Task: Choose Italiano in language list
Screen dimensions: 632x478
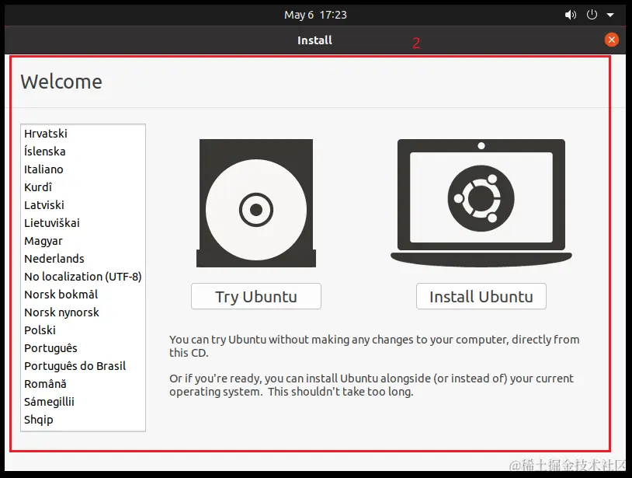Action: point(83,169)
